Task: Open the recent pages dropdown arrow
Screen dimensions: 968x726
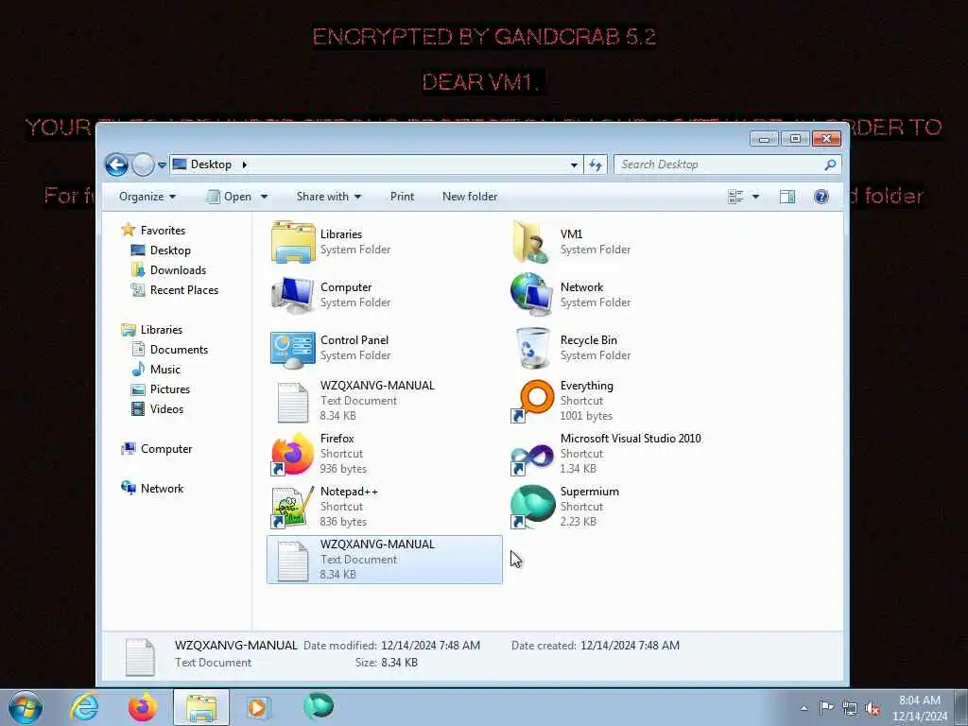Action: pos(162,165)
